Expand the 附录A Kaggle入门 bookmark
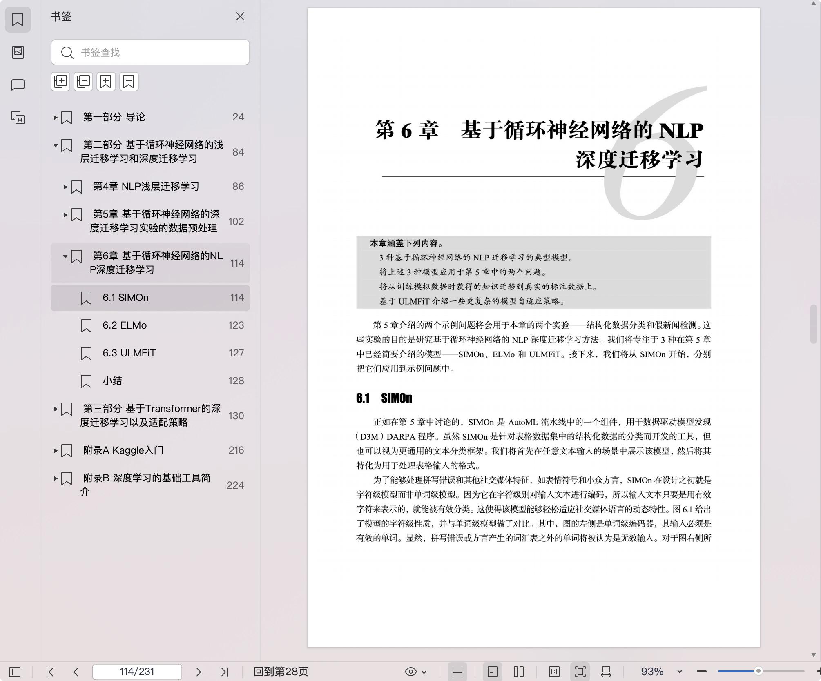The image size is (821, 681). click(56, 451)
